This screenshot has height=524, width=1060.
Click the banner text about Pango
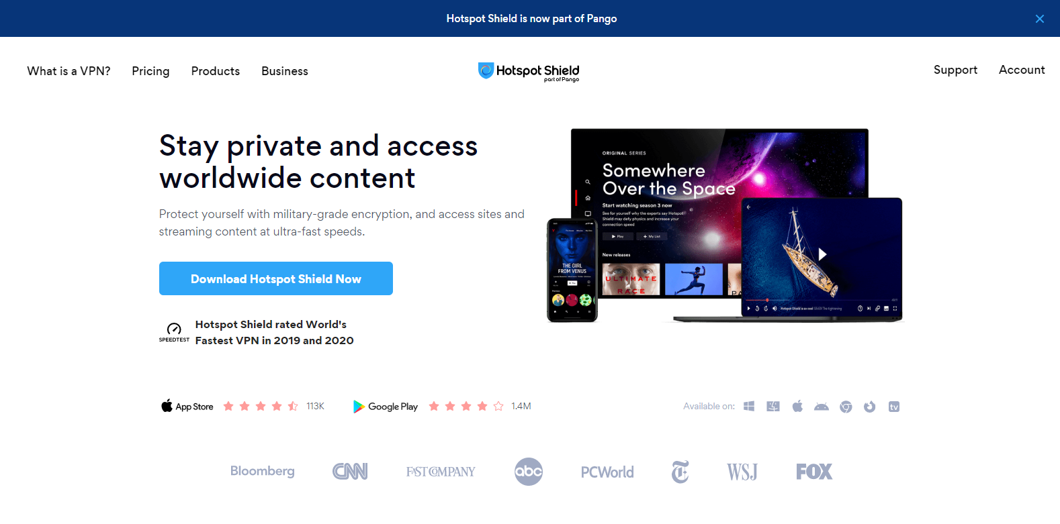531,19
